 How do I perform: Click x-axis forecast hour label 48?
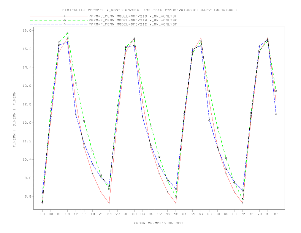click(x=176, y=214)
